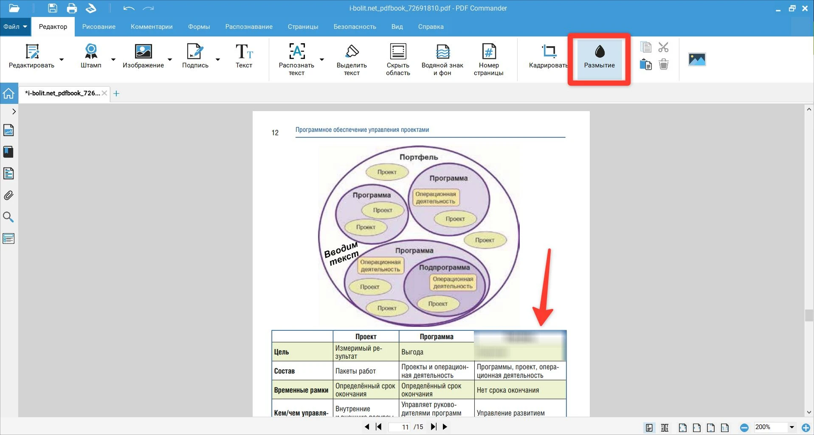The height and width of the screenshot is (435, 814).
Task: Click the zoom in plus button
Action: tap(806, 427)
